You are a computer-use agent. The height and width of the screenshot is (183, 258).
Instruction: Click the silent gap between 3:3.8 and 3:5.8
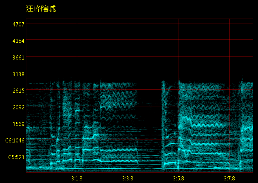point(150,123)
